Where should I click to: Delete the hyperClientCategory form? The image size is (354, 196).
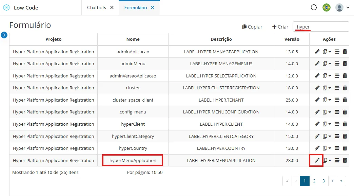coord(345,136)
